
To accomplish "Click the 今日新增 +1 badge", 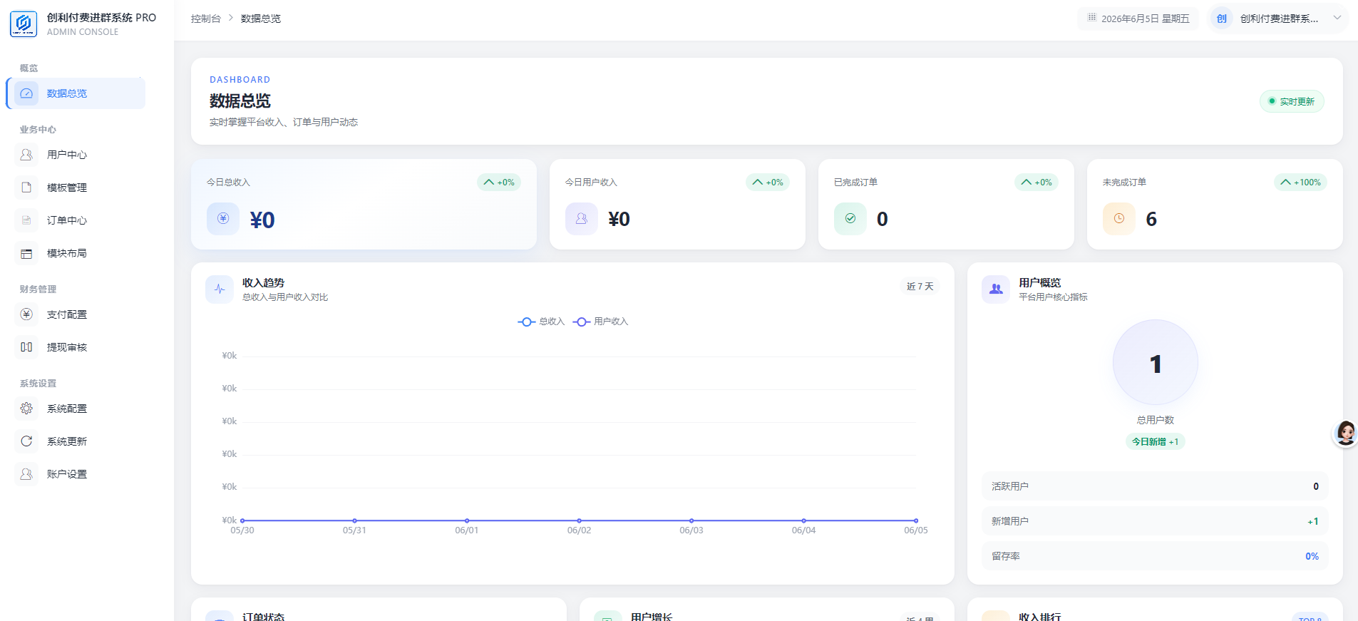I will pos(1156,442).
